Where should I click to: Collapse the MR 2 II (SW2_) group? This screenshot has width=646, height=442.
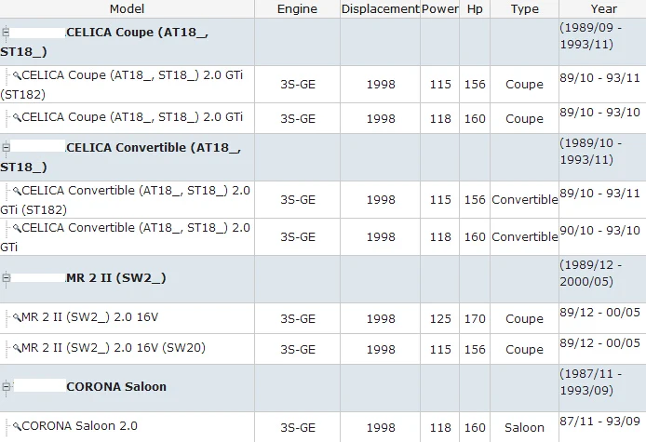coord(6,277)
